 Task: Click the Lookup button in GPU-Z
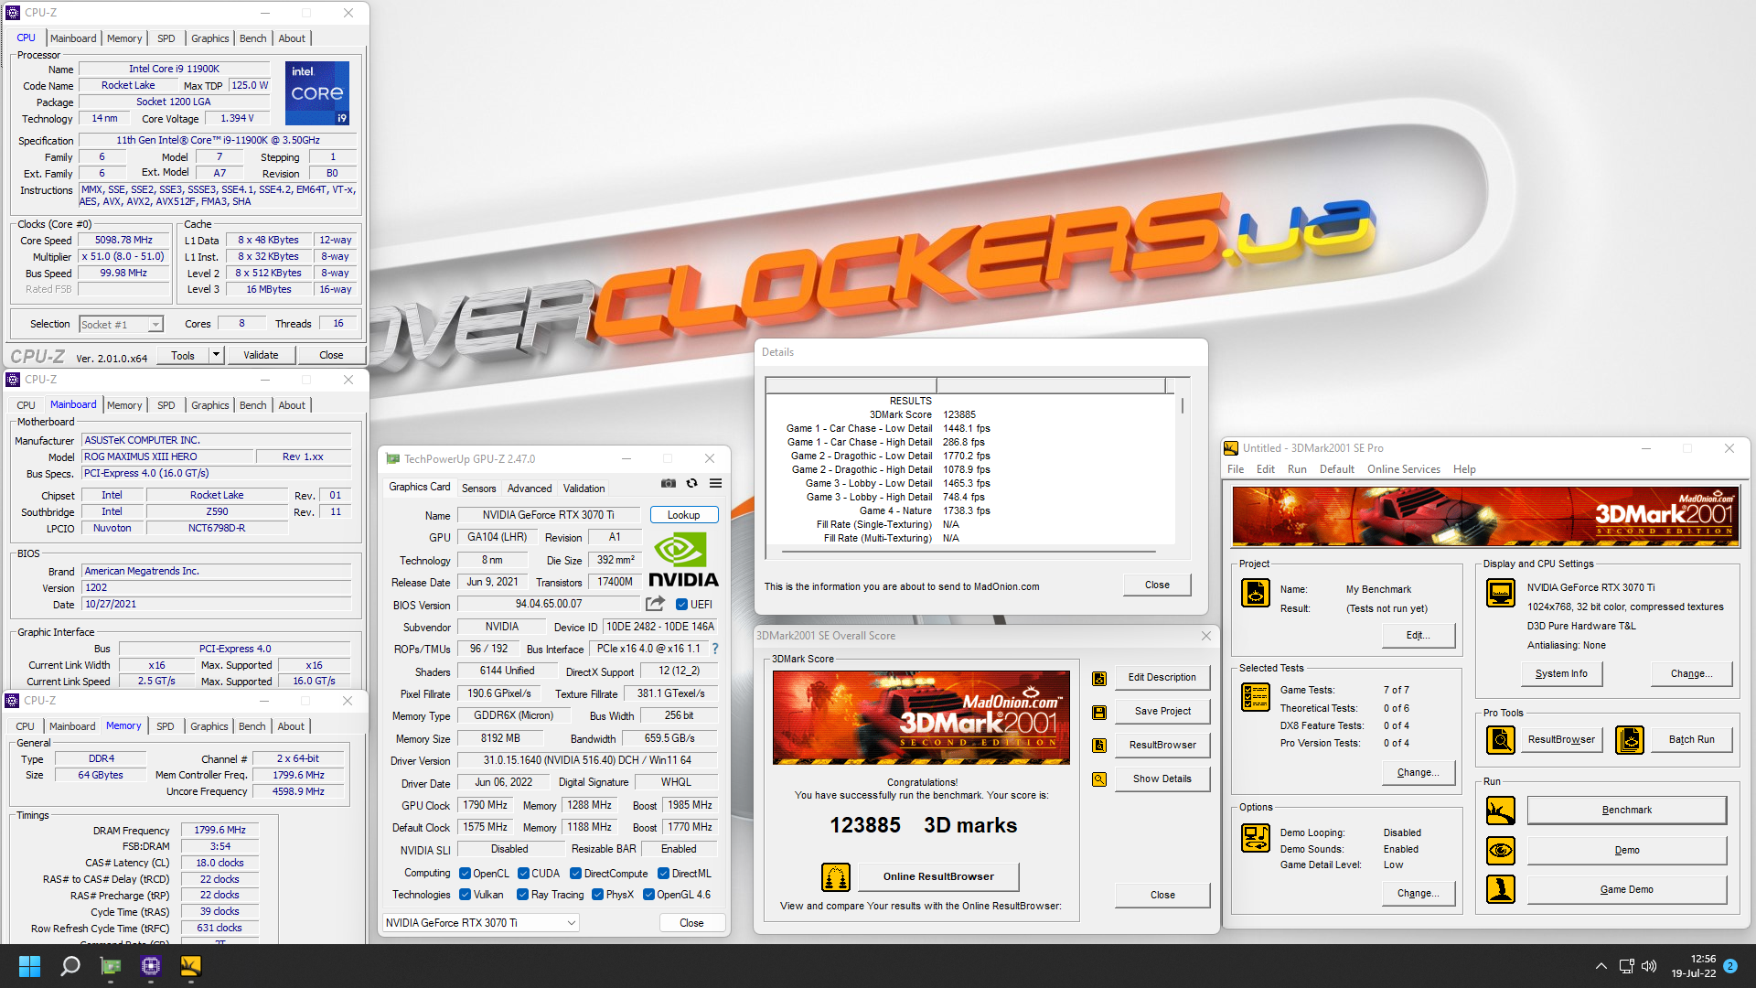click(x=684, y=515)
